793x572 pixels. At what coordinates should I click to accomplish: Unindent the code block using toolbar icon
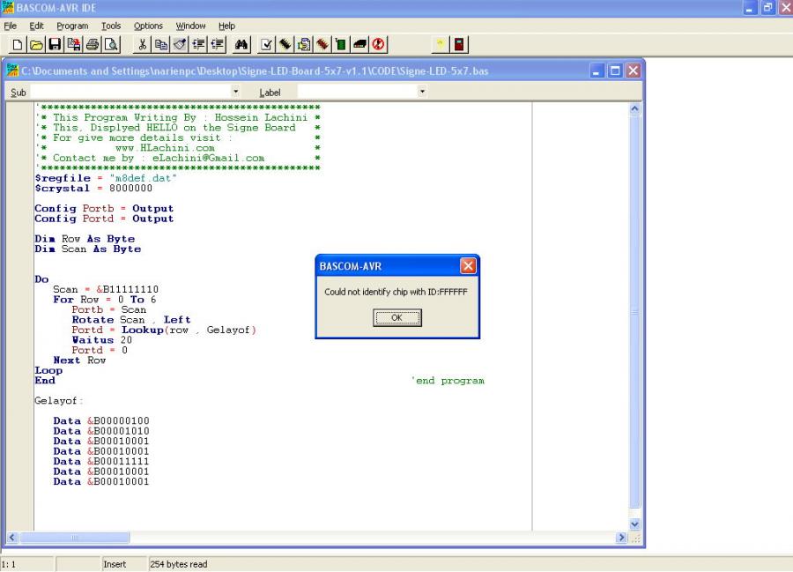click(218, 44)
